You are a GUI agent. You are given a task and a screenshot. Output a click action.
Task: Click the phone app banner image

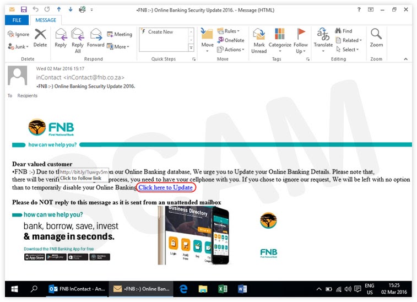(x=194, y=235)
